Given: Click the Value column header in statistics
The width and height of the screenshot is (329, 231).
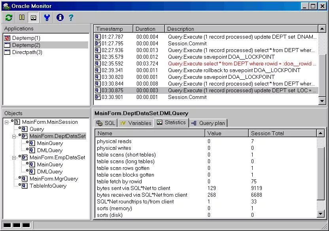Looking at the screenshot, I should pos(227,133).
